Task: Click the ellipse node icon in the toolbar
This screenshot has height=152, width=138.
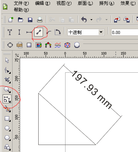Action: [10, 45]
